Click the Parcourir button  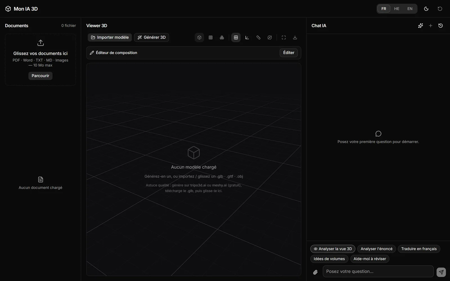(x=40, y=76)
